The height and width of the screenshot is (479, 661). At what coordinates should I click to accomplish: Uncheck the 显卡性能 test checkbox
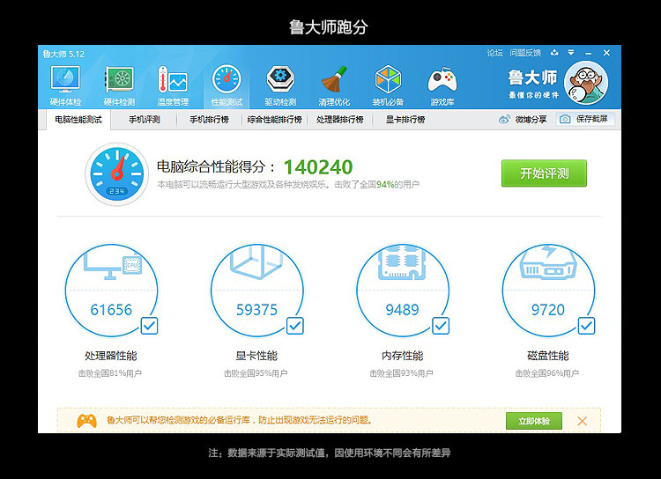[x=294, y=326]
